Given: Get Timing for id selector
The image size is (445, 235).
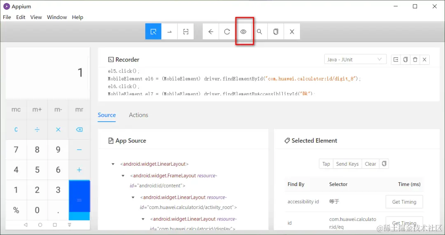Looking at the screenshot, I should [404, 223].
